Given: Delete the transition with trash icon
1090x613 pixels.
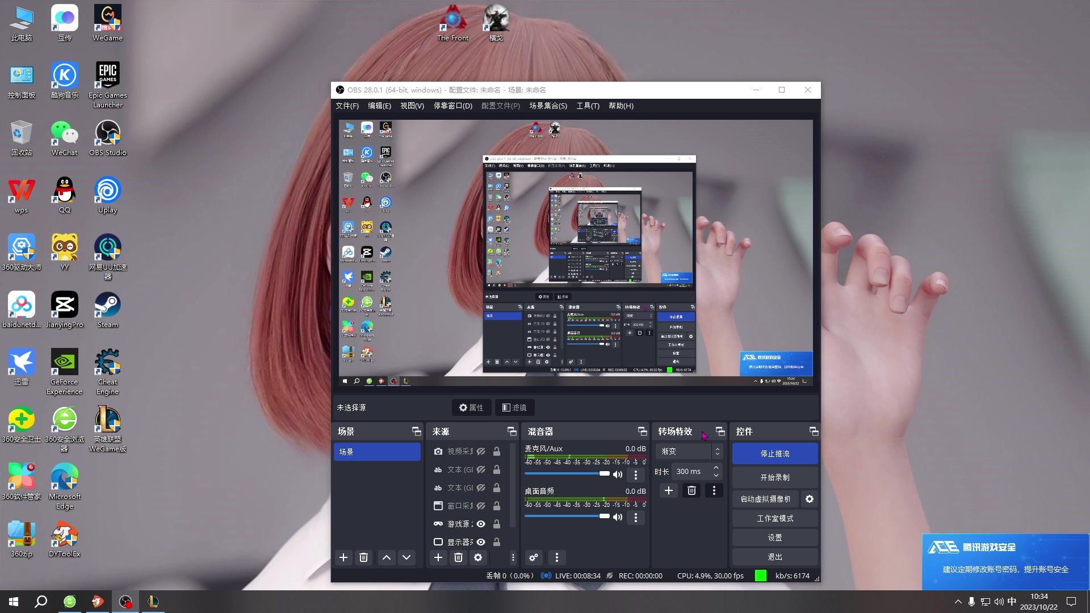Looking at the screenshot, I should point(691,490).
